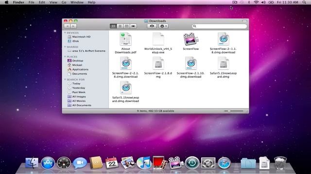Viewport: 311px width, 174px height.
Task: Open Photo Booth in the Dock
Action: coord(160,163)
